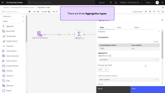This screenshot has height=93, width=165.
Task: Open the hamburger navigation menu
Action: point(3,3)
